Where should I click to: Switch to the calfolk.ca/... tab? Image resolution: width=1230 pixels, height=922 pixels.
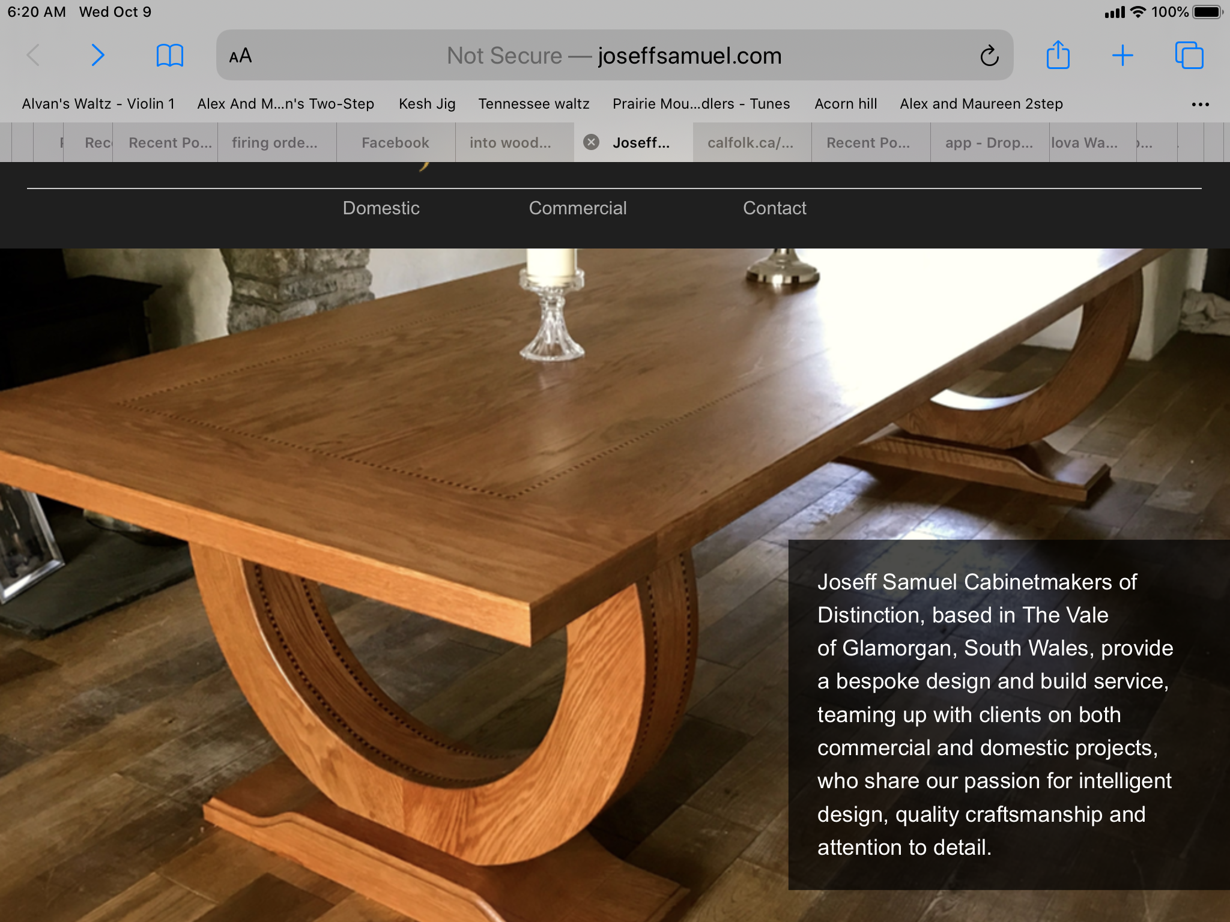click(753, 142)
